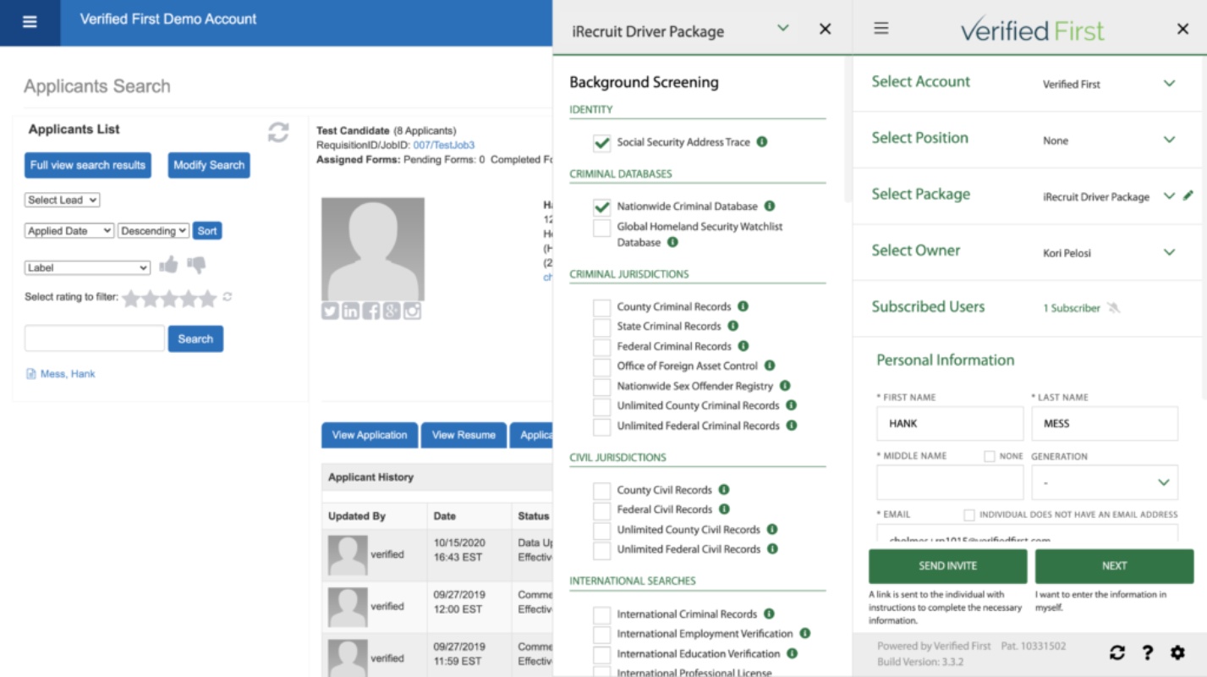Image resolution: width=1207 pixels, height=677 pixels.
Task: Click the empty Middle Name field
Action: (x=950, y=482)
